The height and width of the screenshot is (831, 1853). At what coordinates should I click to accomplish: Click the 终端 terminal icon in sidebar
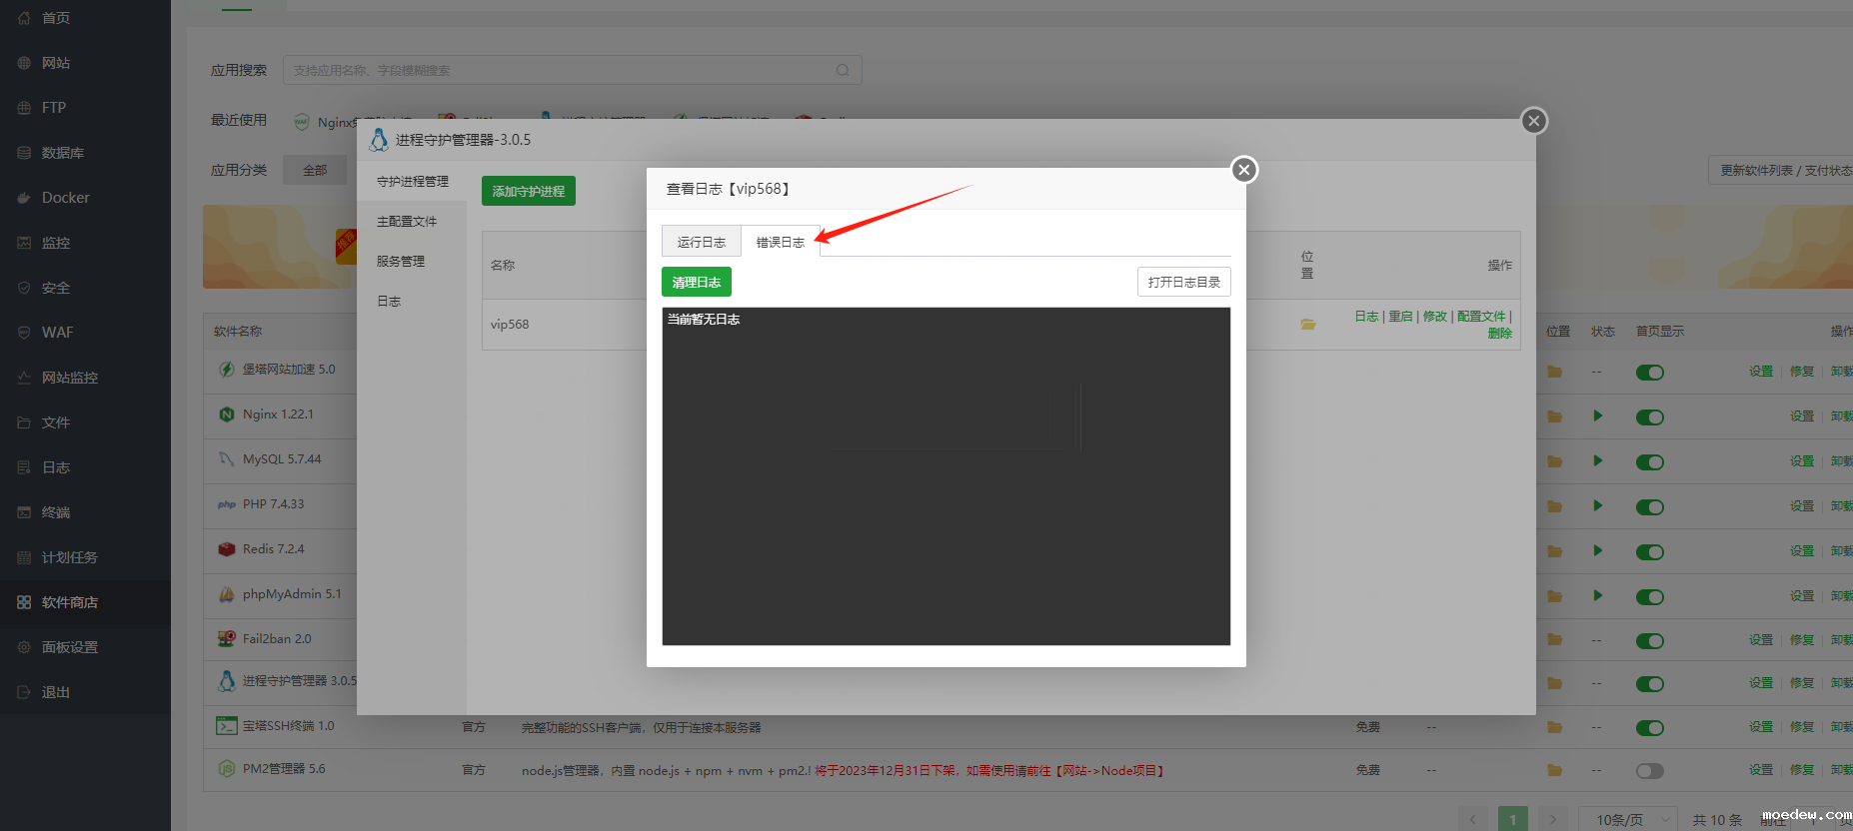click(24, 512)
